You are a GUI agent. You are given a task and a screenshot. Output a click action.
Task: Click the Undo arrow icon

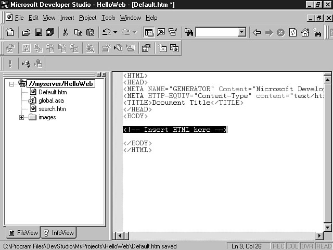(107, 32)
